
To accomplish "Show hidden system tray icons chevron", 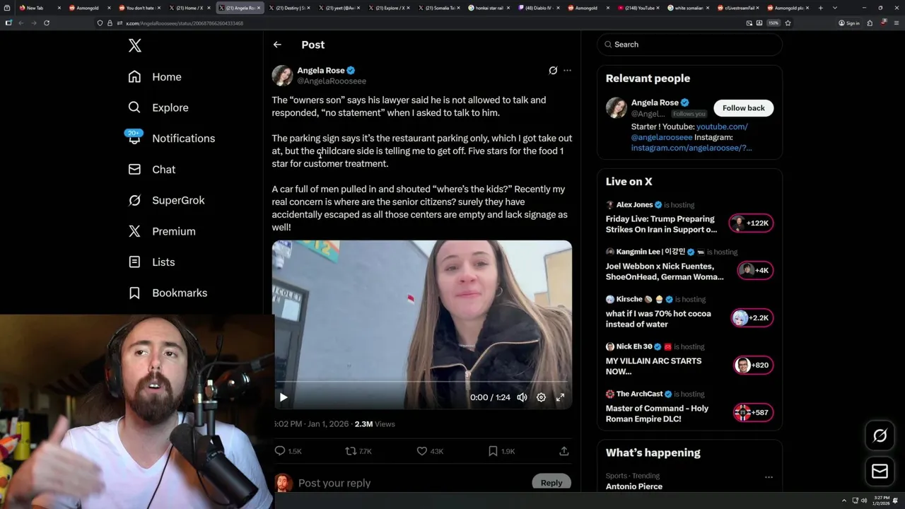I will coord(843,501).
